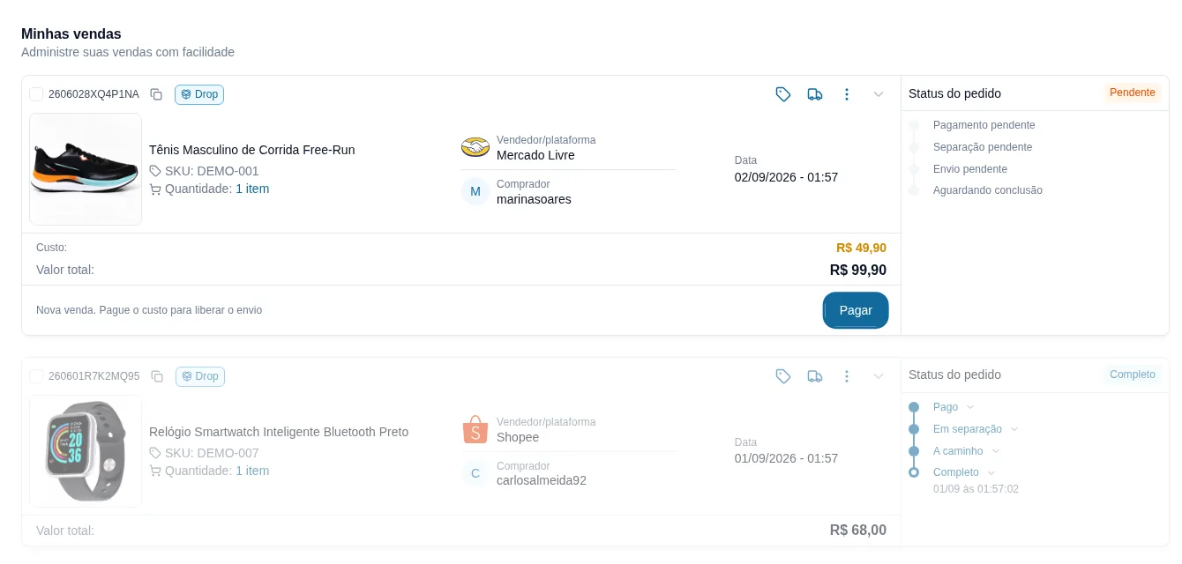
Task: Click buyer name carlosalmeida92
Action: (x=542, y=480)
